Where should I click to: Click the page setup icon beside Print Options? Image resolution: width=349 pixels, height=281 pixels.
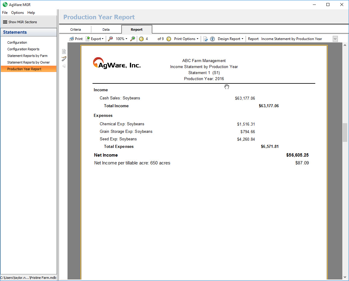click(206, 39)
